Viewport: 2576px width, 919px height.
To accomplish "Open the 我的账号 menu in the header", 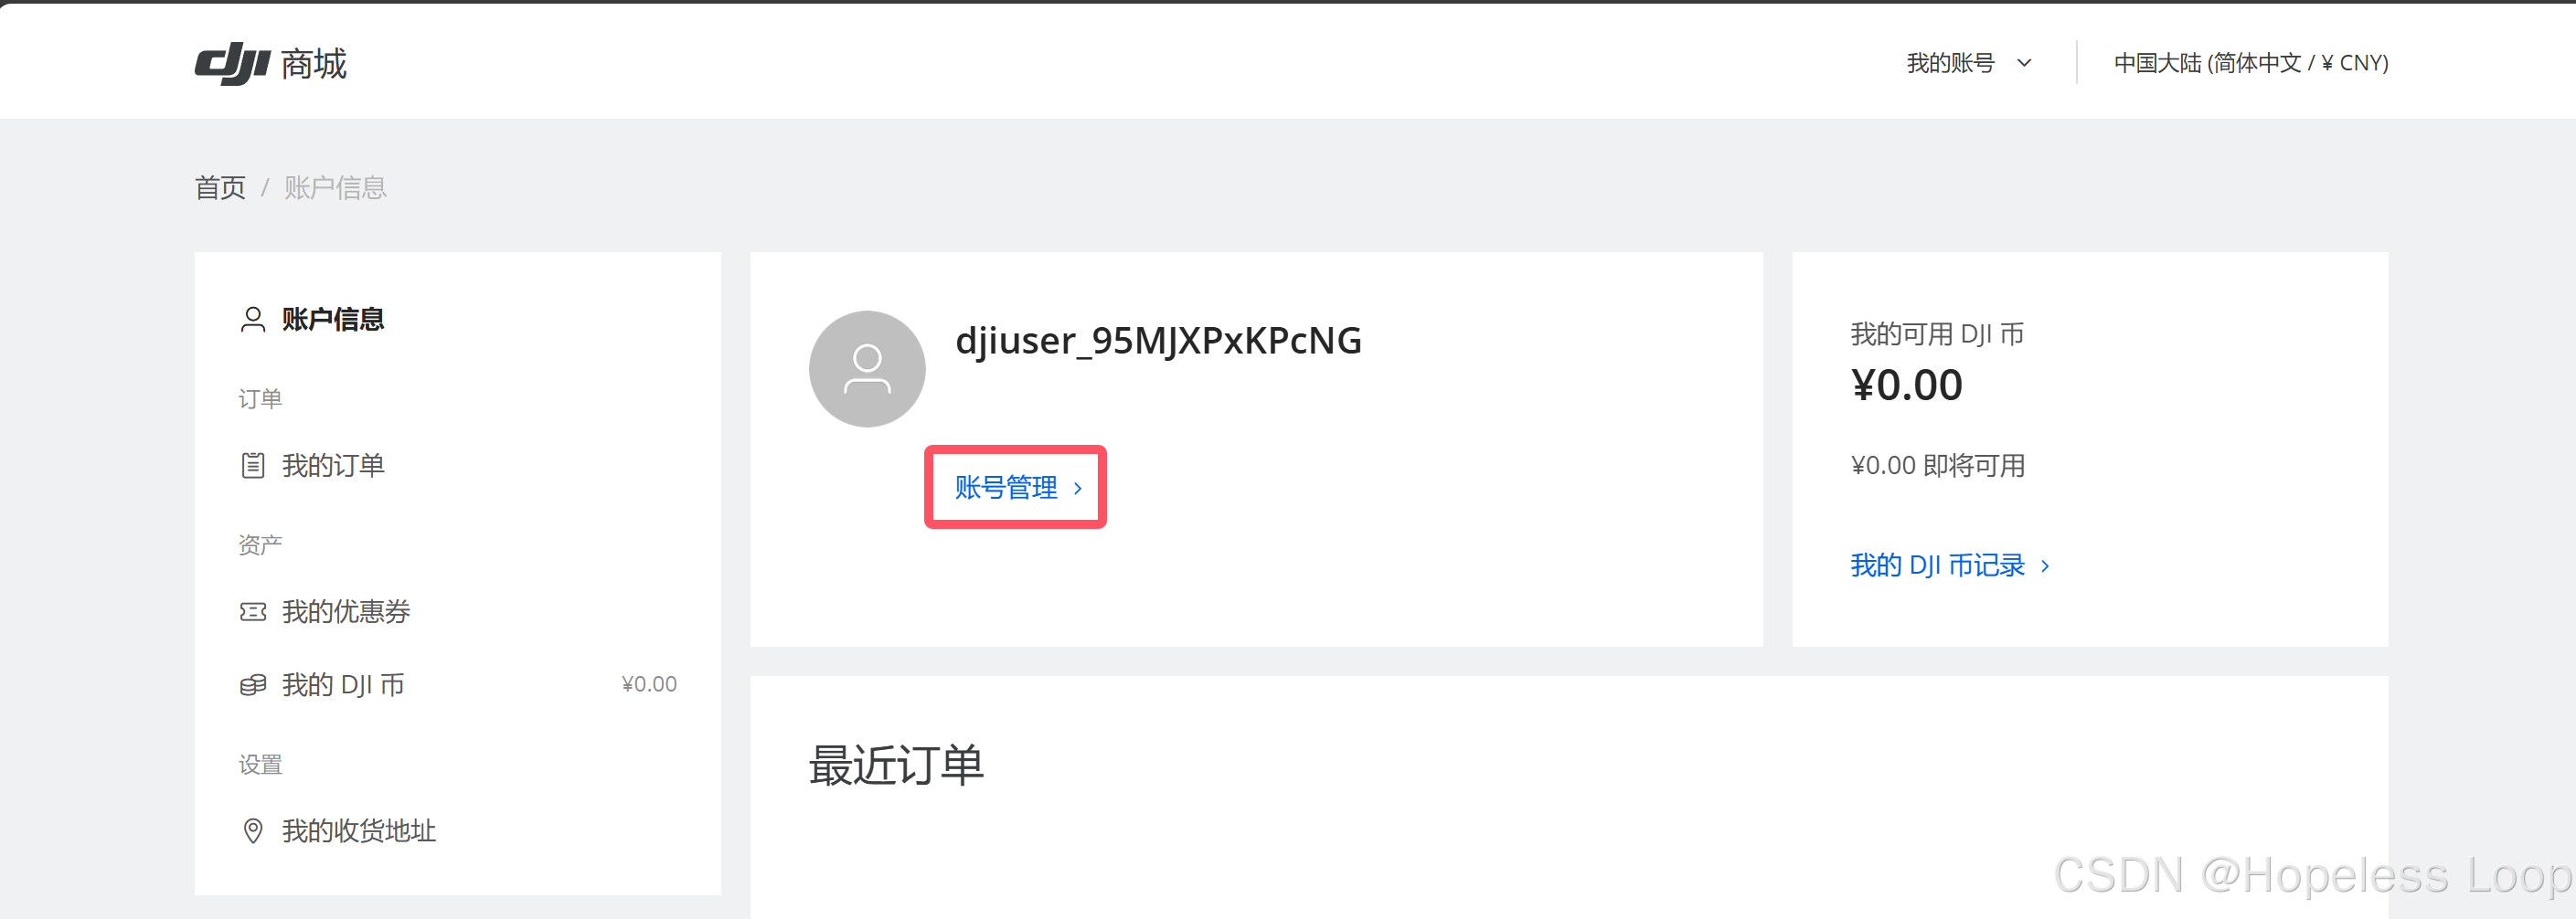I will pos(1969,63).
